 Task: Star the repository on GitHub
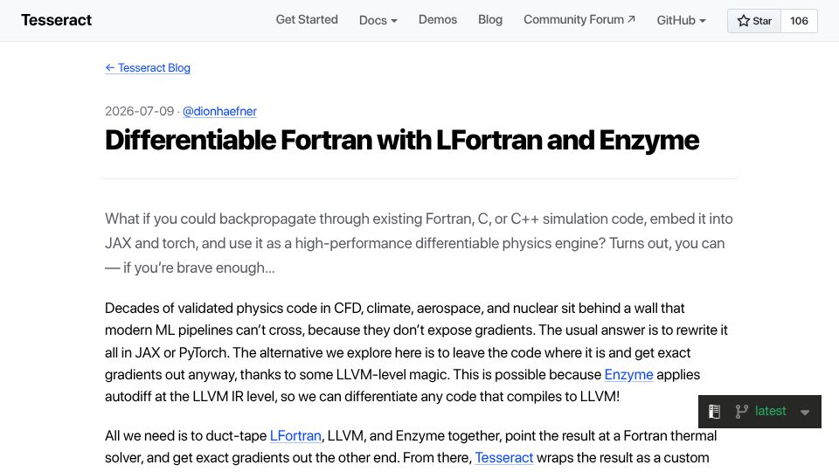tap(754, 21)
